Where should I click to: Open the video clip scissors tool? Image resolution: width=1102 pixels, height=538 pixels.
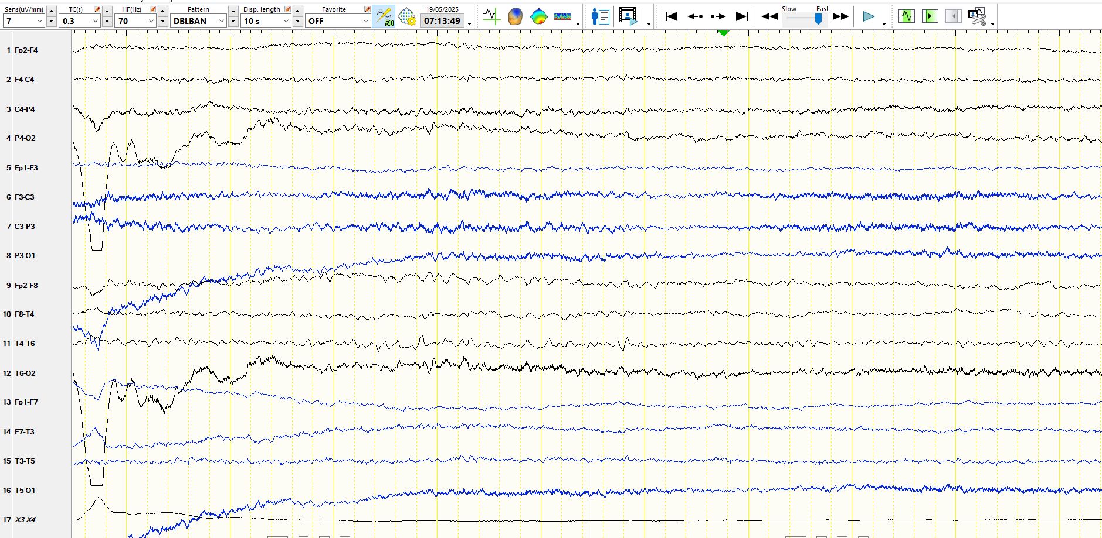[977, 16]
